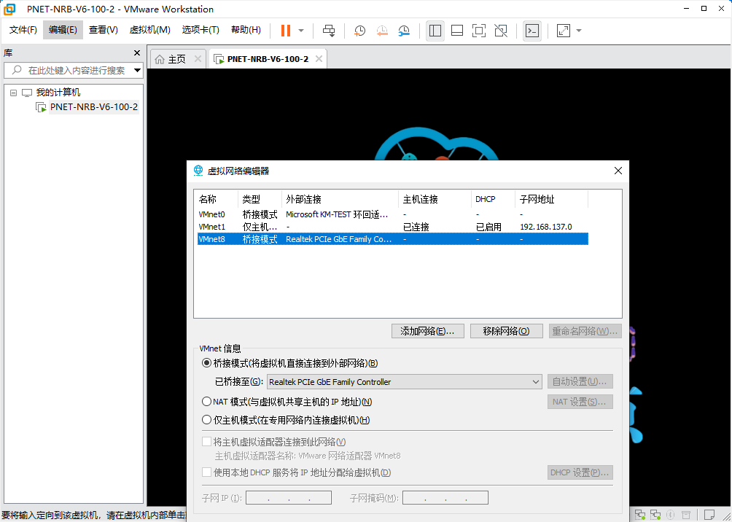The width and height of the screenshot is (732, 522).
Task: Click first network adapter status icon
Action: pos(640,515)
